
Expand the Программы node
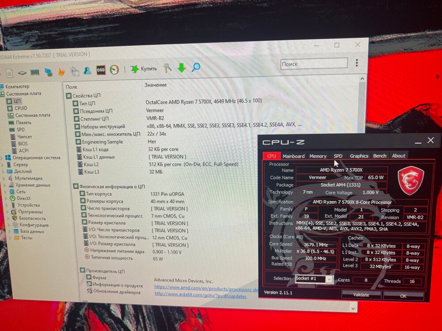pos(8,212)
